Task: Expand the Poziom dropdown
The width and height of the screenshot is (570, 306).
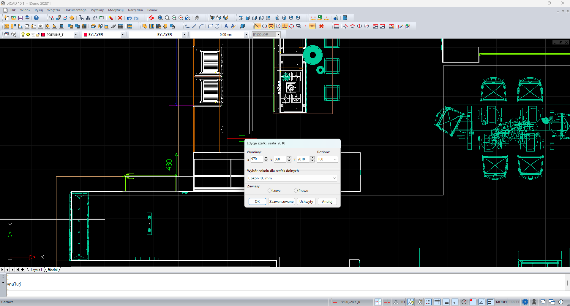Action: click(335, 160)
